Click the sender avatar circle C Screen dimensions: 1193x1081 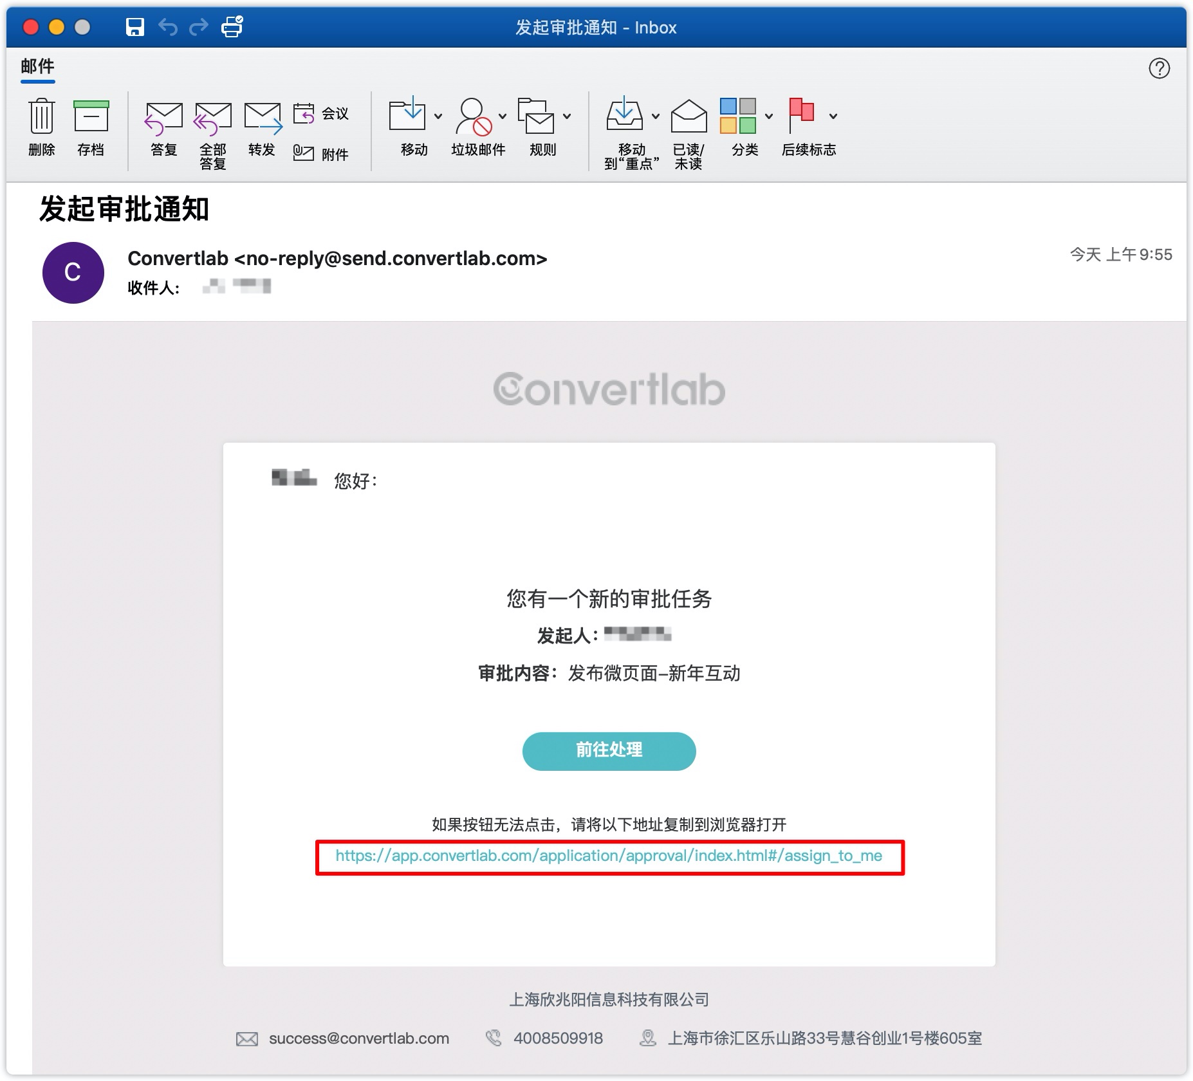pos(73,273)
